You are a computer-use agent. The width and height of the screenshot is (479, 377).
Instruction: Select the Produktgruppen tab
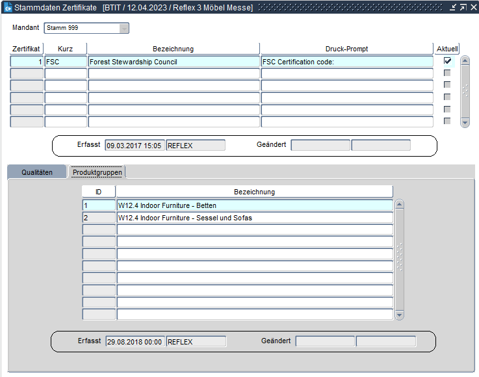(97, 172)
